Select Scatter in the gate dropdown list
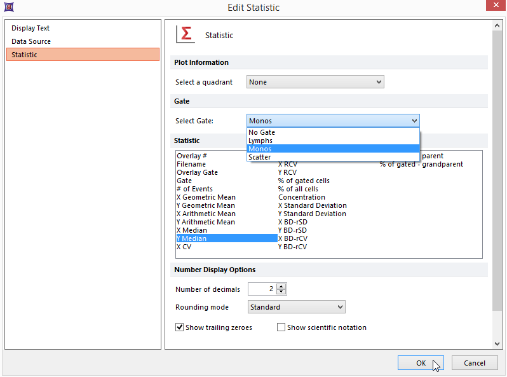 pos(260,157)
